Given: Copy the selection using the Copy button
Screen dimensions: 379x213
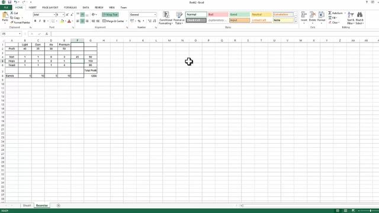Looking at the screenshot, I should (x=15, y=18).
